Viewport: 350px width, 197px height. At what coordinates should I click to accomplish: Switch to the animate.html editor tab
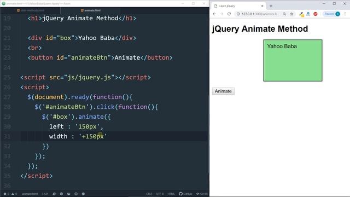click(91, 10)
